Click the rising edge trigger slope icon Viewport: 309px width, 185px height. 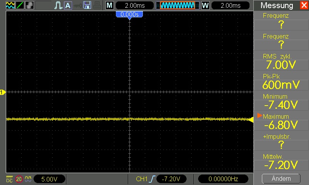coord(152,179)
